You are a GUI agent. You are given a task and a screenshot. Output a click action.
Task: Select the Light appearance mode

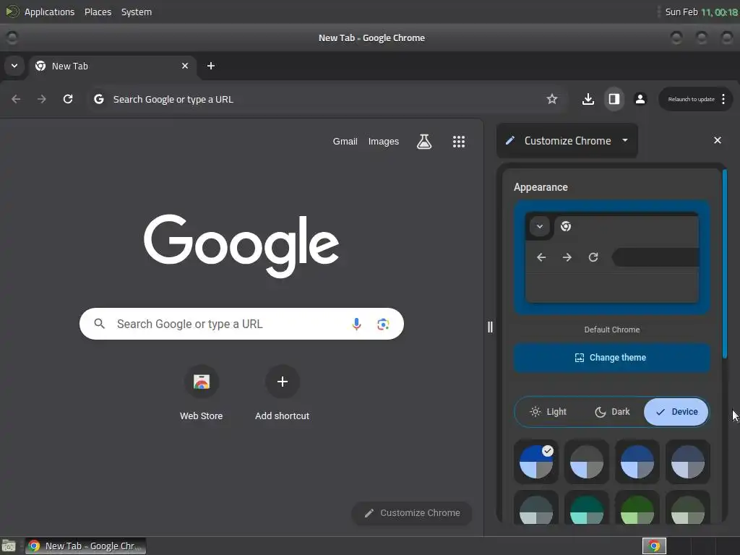[x=548, y=411]
